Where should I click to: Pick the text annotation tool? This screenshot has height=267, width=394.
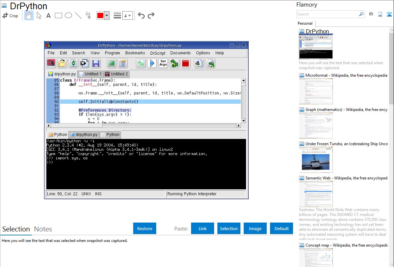point(48,15)
